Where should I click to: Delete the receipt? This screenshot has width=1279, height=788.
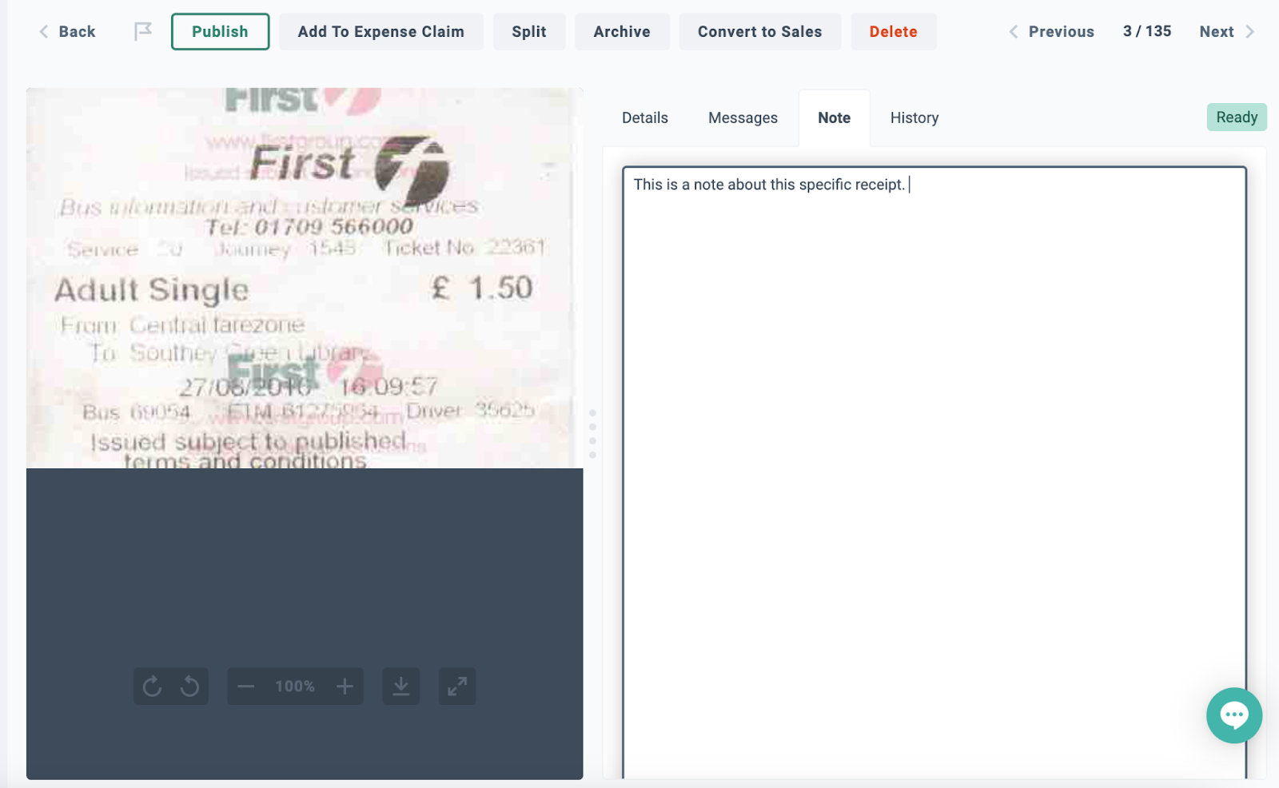pos(893,32)
